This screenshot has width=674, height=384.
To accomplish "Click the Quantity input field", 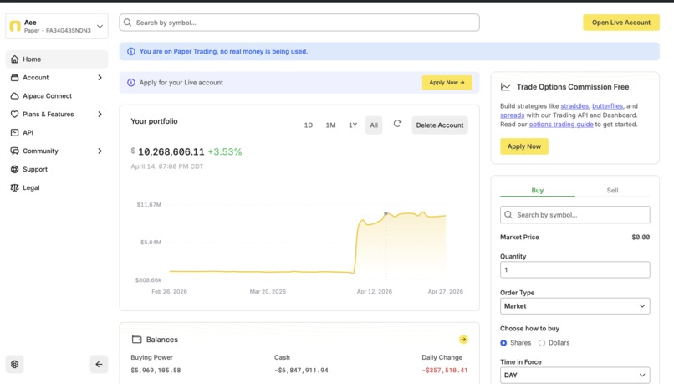I will 575,269.
